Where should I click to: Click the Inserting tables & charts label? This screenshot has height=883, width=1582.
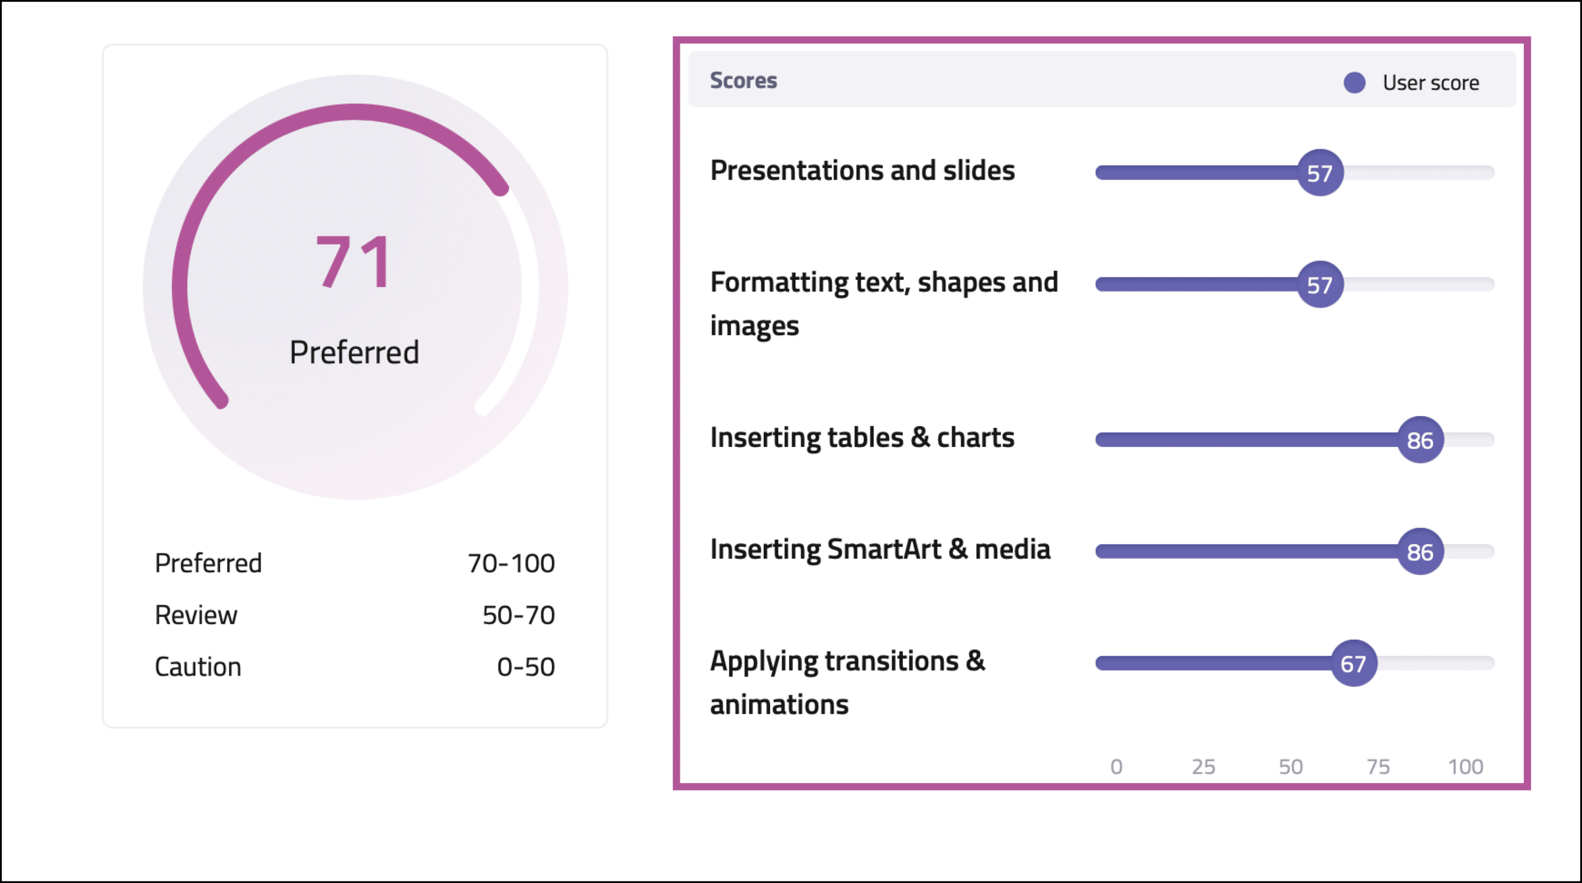click(863, 438)
